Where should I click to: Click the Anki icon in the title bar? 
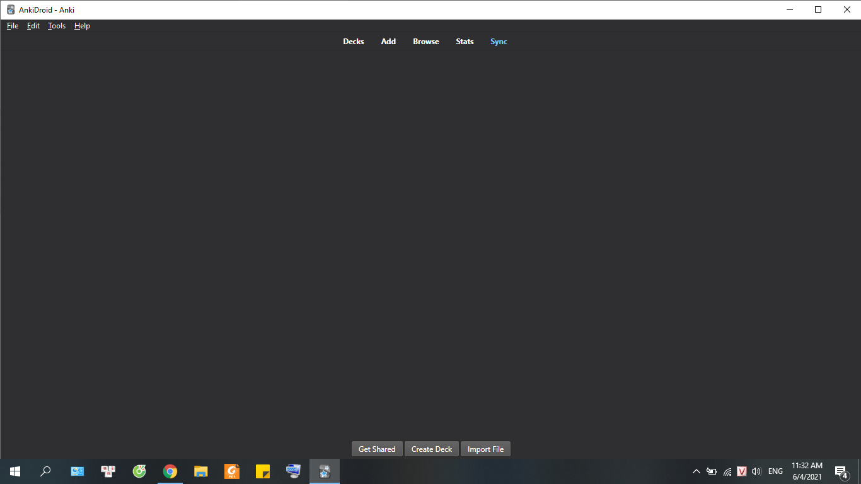pyautogui.click(x=11, y=9)
